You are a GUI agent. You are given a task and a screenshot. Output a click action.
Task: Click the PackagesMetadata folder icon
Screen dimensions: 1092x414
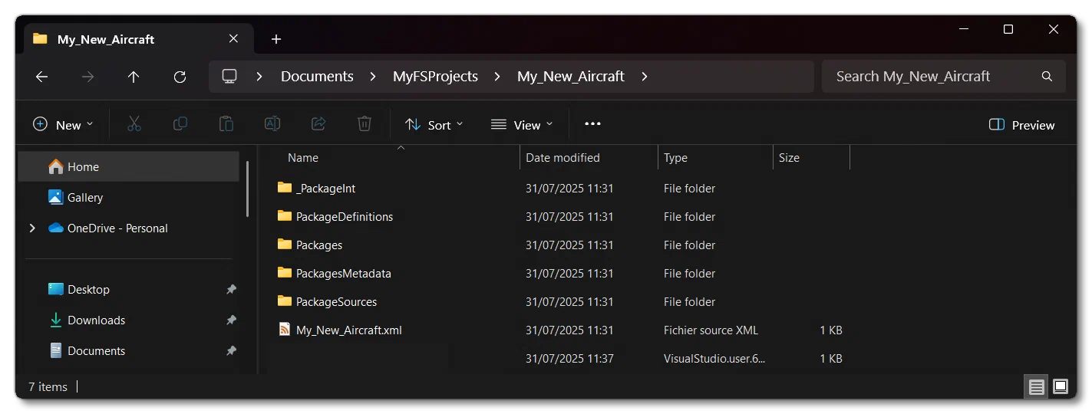point(285,273)
